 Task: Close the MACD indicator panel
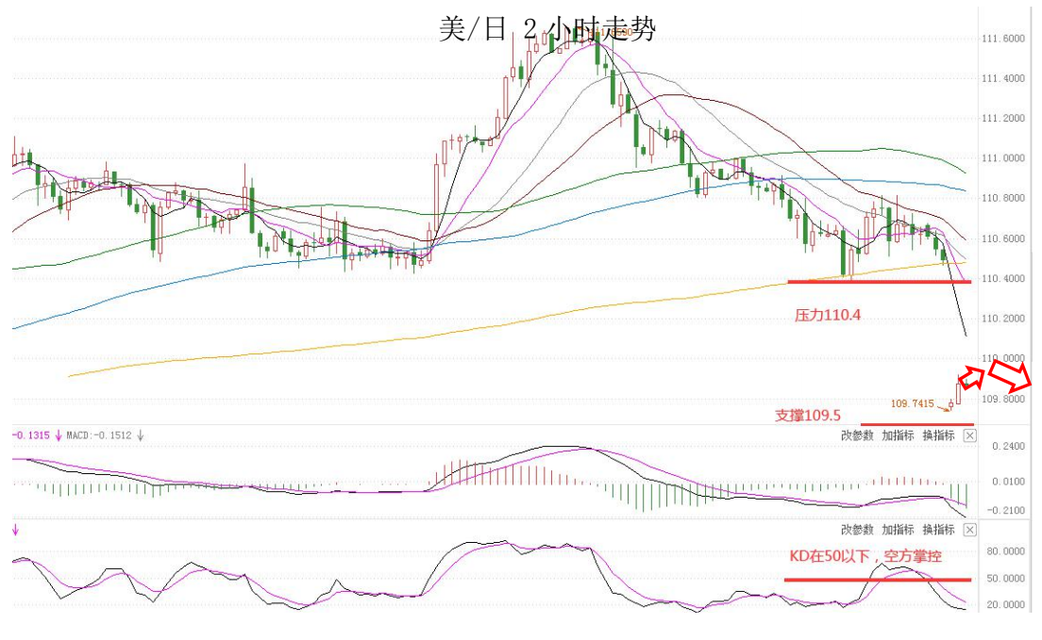pyautogui.click(x=969, y=435)
